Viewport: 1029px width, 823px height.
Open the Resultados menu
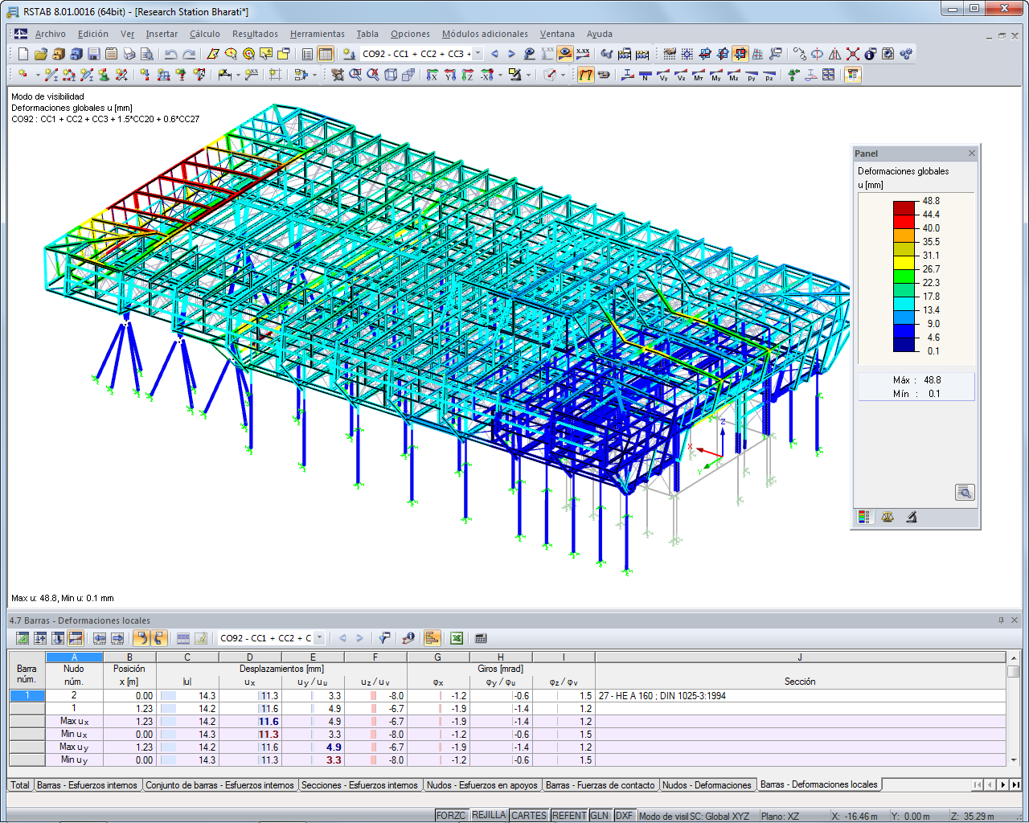tap(255, 34)
